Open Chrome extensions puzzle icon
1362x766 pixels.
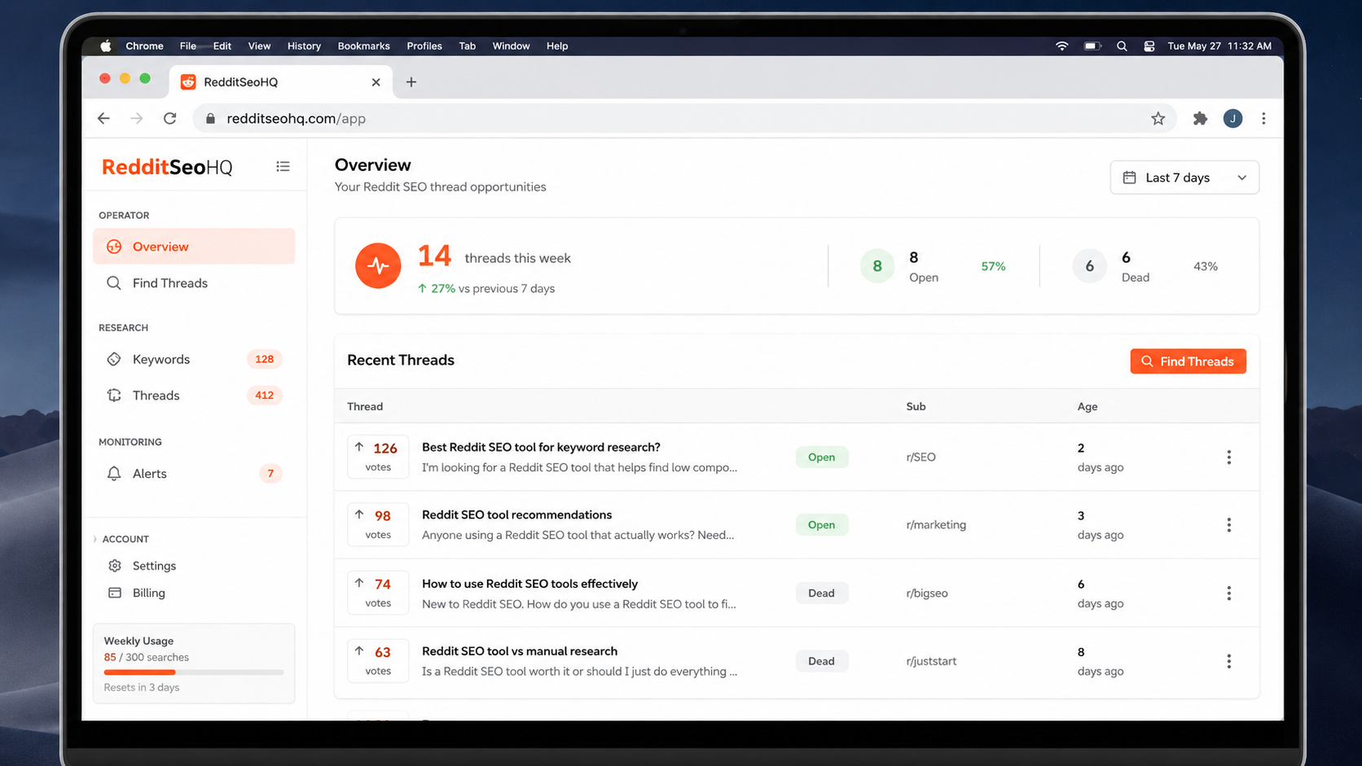coord(1200,119)
